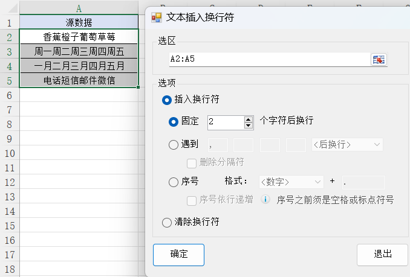The width and height of the screenshot is (410, 277).
Task: Select row header 14
Action: [10, 211]
